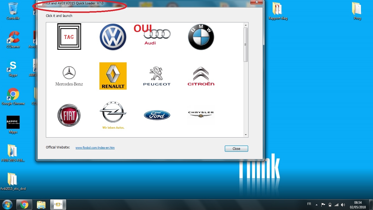
Task: Follow the www.flyobd.com official website link
Action: [x=95, y=148]
